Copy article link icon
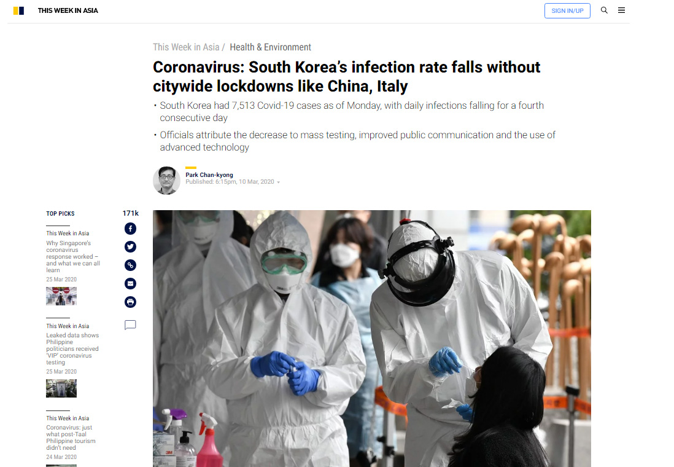674x467 pixels. point(130,265)
